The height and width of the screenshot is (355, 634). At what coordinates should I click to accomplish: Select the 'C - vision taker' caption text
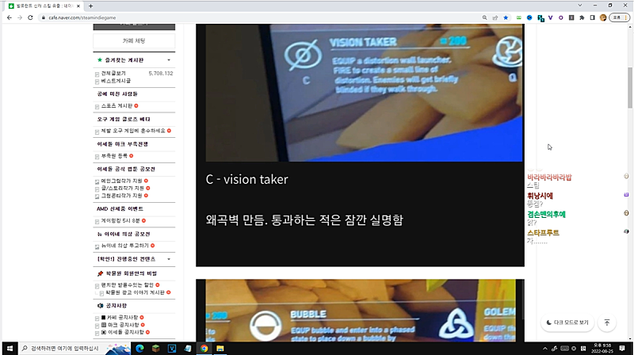coord(247,179)
